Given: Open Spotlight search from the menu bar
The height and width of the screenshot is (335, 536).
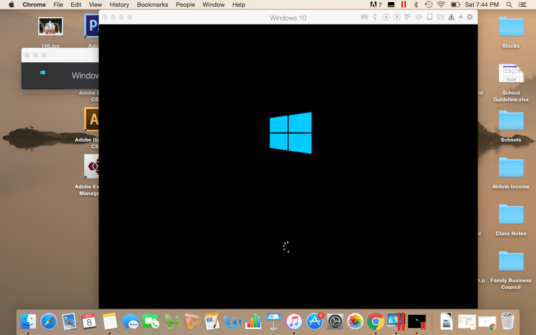Looking at the screenshot, I should pos(509,5).
